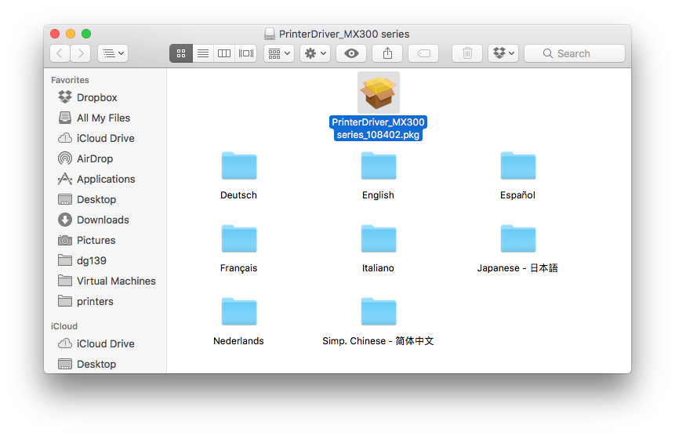
Task: Open the path list dropdown in toolbar
Action: [113, 53]
